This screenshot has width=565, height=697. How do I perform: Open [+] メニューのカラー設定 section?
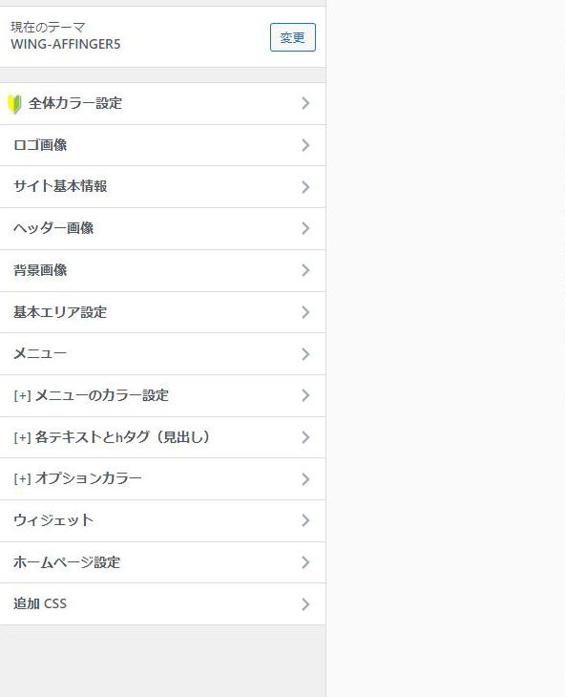pyautogui.click(x=162, y=395)
